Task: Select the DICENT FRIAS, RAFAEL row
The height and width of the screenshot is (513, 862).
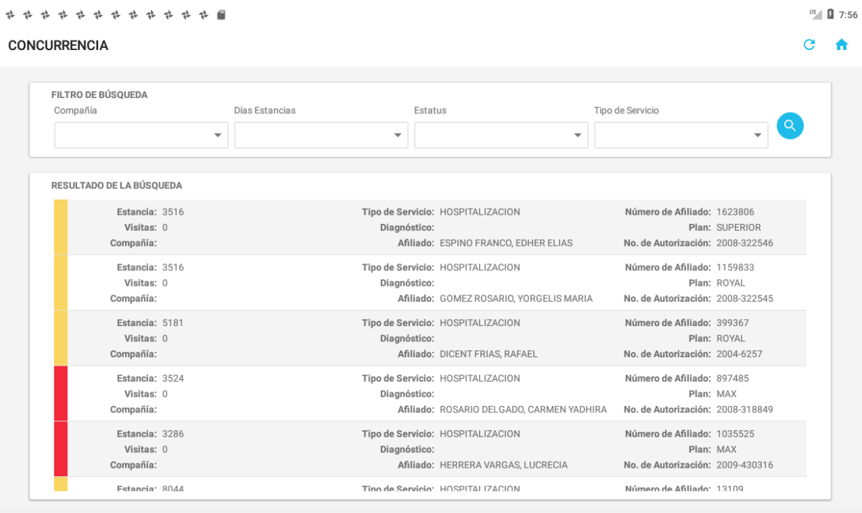Action: (489, 354)
